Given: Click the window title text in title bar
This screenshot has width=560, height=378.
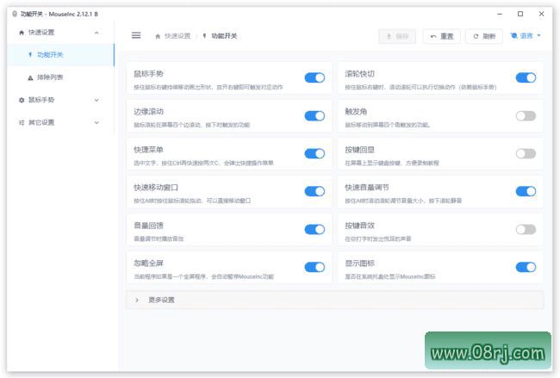Looking at the screenshot, I should [59, 14].
